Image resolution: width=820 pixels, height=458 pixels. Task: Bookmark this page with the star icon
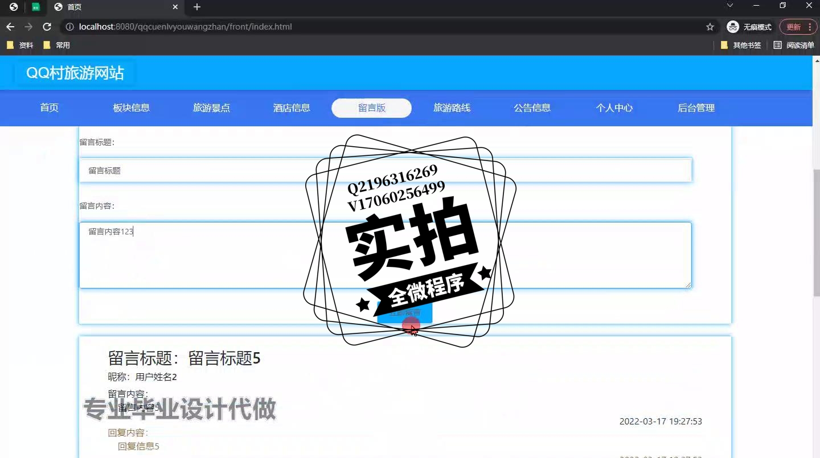click(x=710, y=27)
